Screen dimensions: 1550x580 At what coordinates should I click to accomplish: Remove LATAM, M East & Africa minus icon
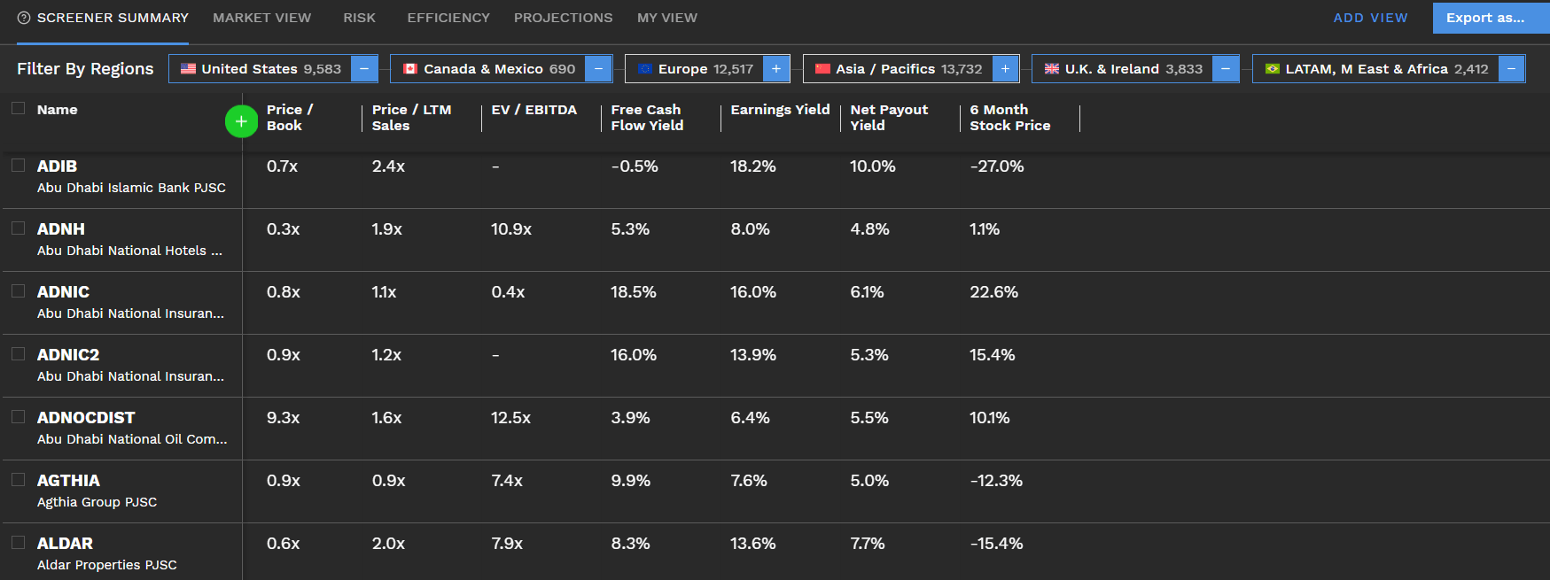point(1512,69)
